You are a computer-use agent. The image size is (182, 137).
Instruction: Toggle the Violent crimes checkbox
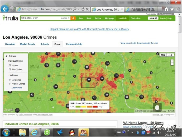coord(10,66)
